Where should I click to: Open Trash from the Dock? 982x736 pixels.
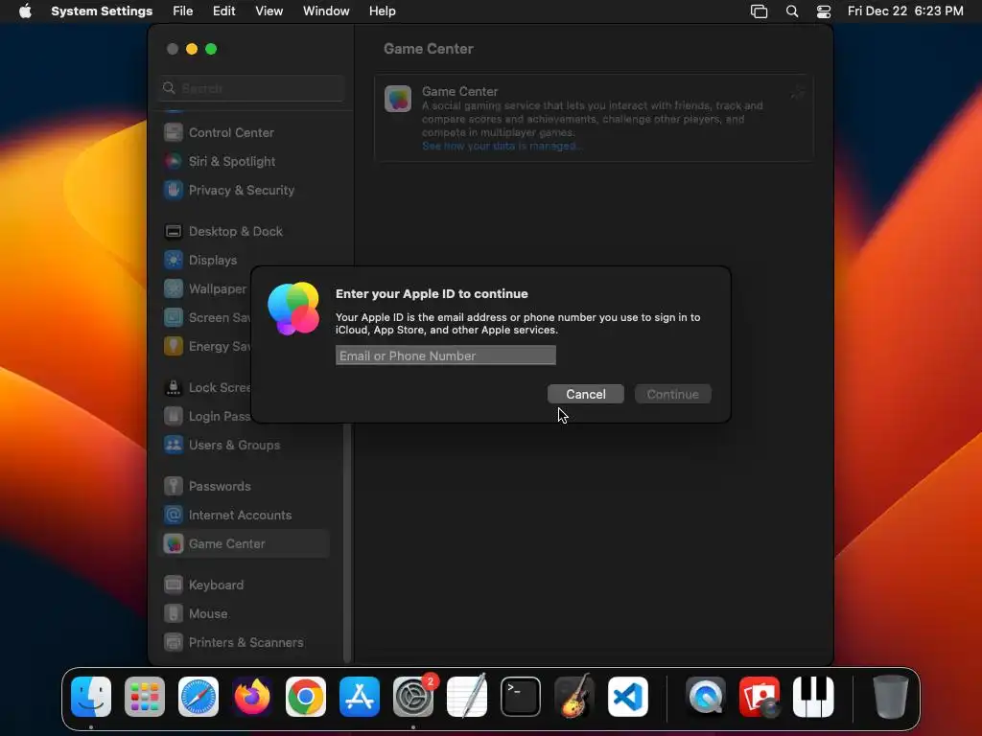(891, 697)
